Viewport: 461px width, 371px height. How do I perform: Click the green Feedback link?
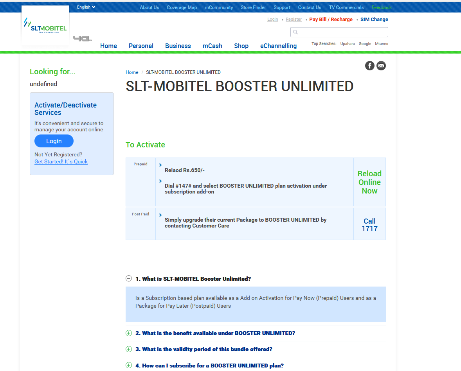coord(381,7)
